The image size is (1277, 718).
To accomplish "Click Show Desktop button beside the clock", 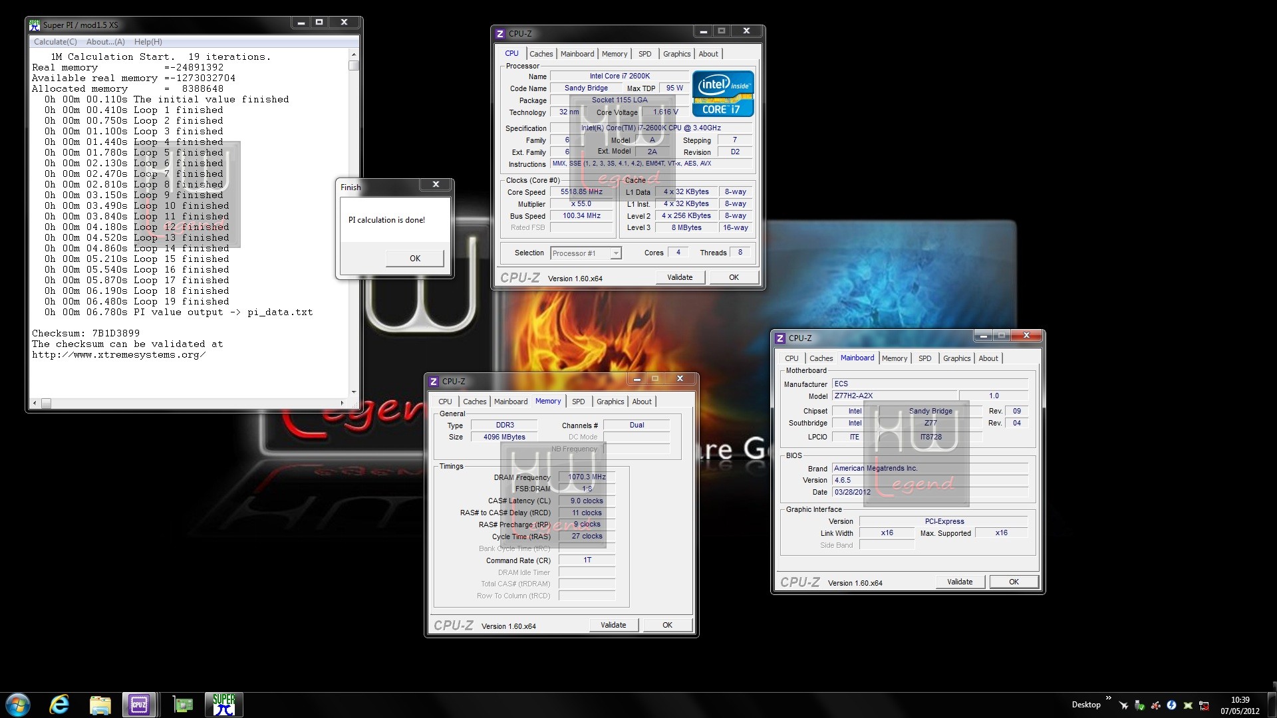I will 1272,705.
